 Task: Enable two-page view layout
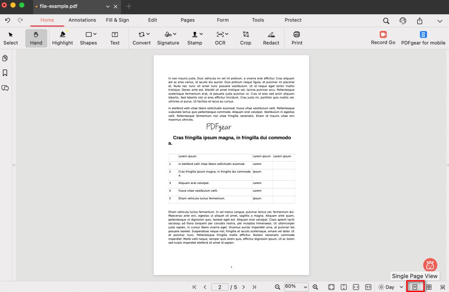click(x=429, y=287)
